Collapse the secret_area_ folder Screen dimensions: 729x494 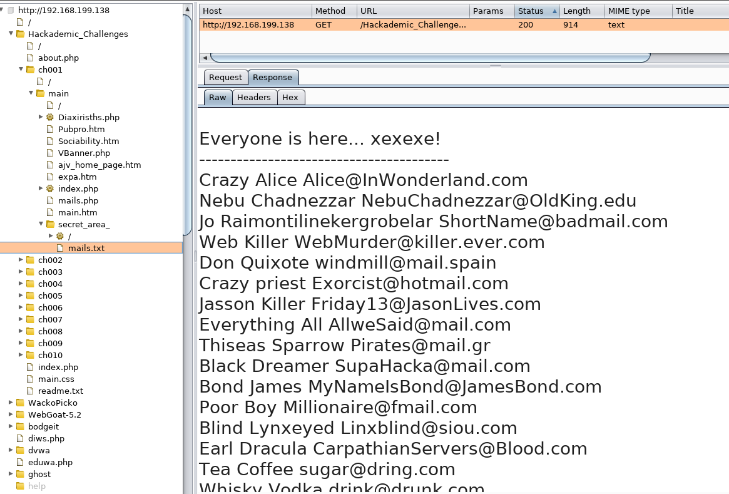(41, 224)
